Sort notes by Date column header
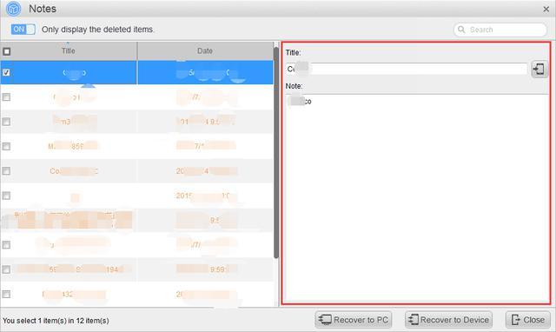The height and width of the screenshot is (332, 556). click(x=205, y=50)
